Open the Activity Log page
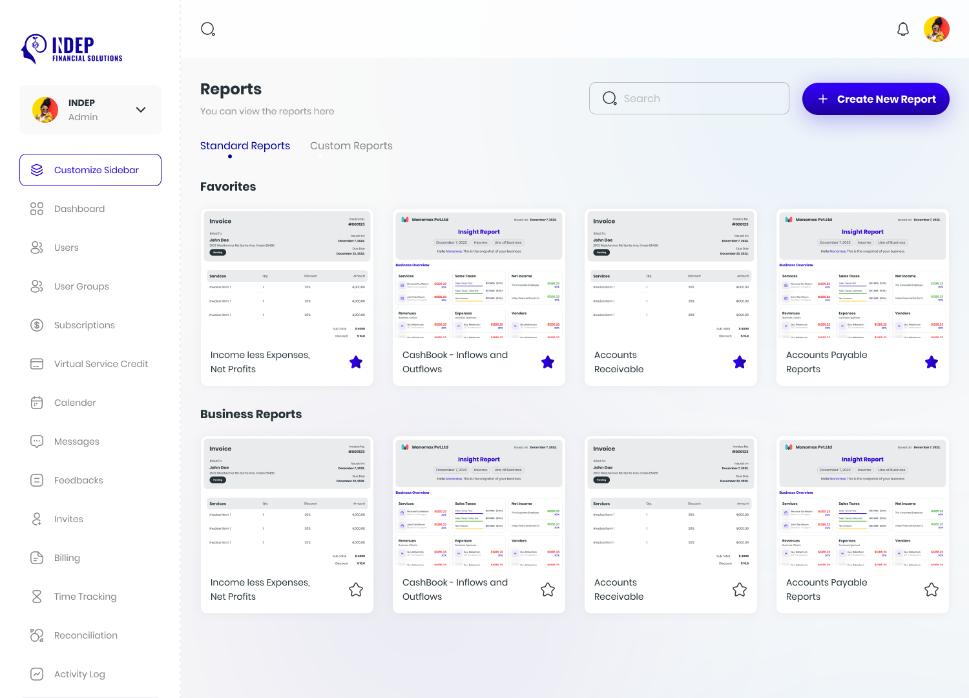 point(79,674)
